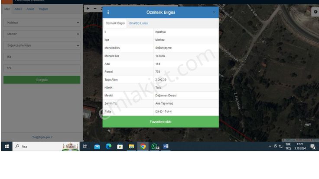Viewport: 319px width, 179px height.
Task: Open WhatsApp from the taskbar
Action: coord(155,146)
